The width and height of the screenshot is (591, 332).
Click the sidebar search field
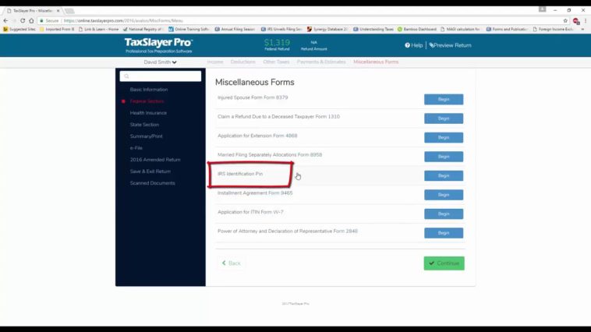point(161,76)
